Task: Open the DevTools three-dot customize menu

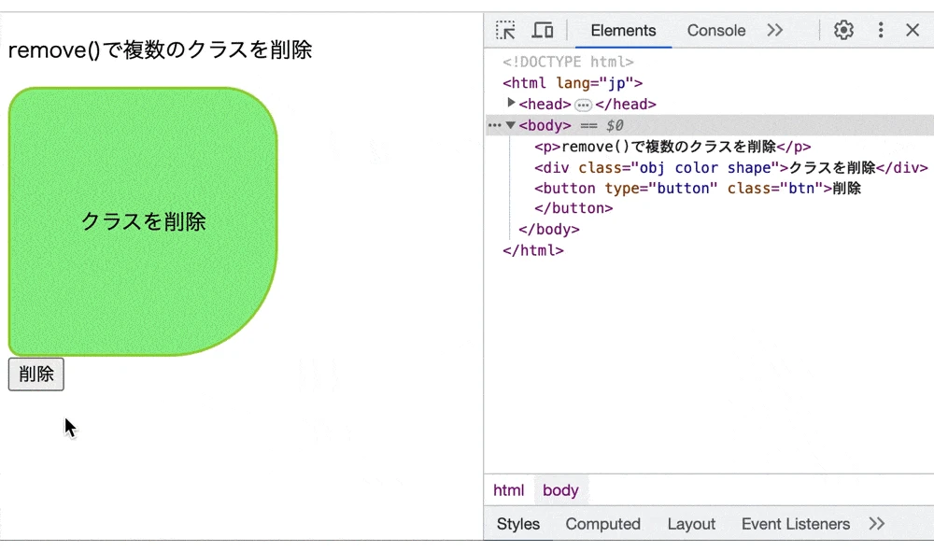Action: click(x=881, y=30)
